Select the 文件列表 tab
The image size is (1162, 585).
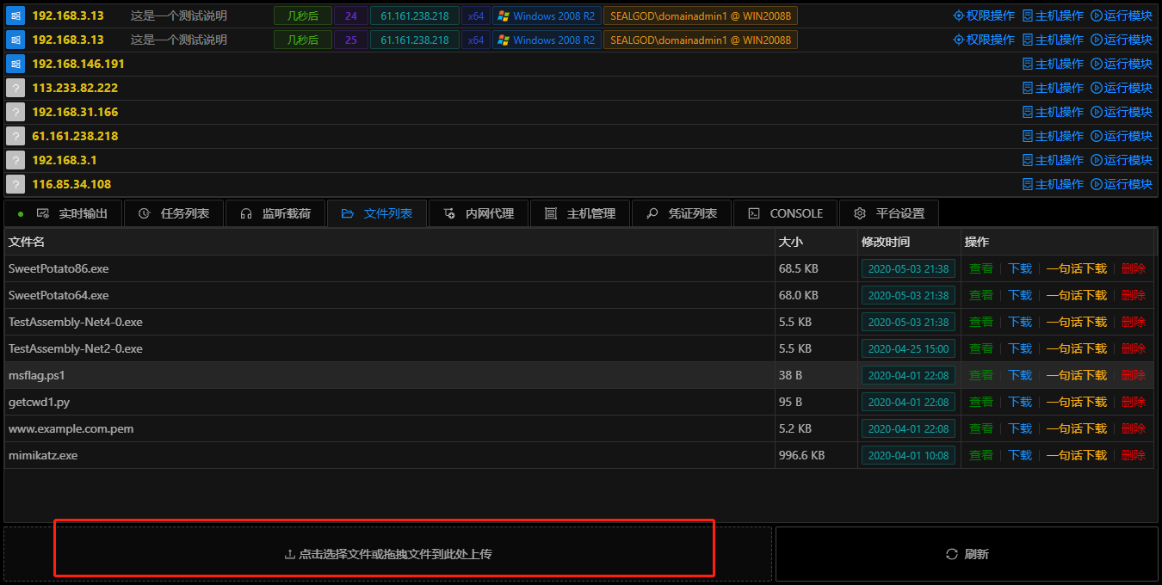pyautogui.click(x=376, y=213)
